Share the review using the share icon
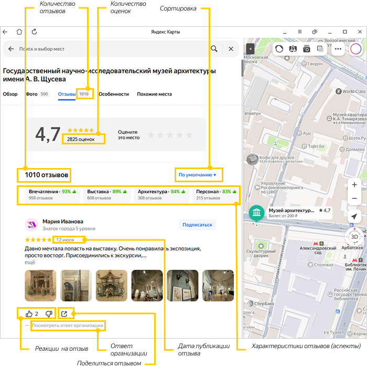This screenshot has width=367, height=367. coord(64,314)
